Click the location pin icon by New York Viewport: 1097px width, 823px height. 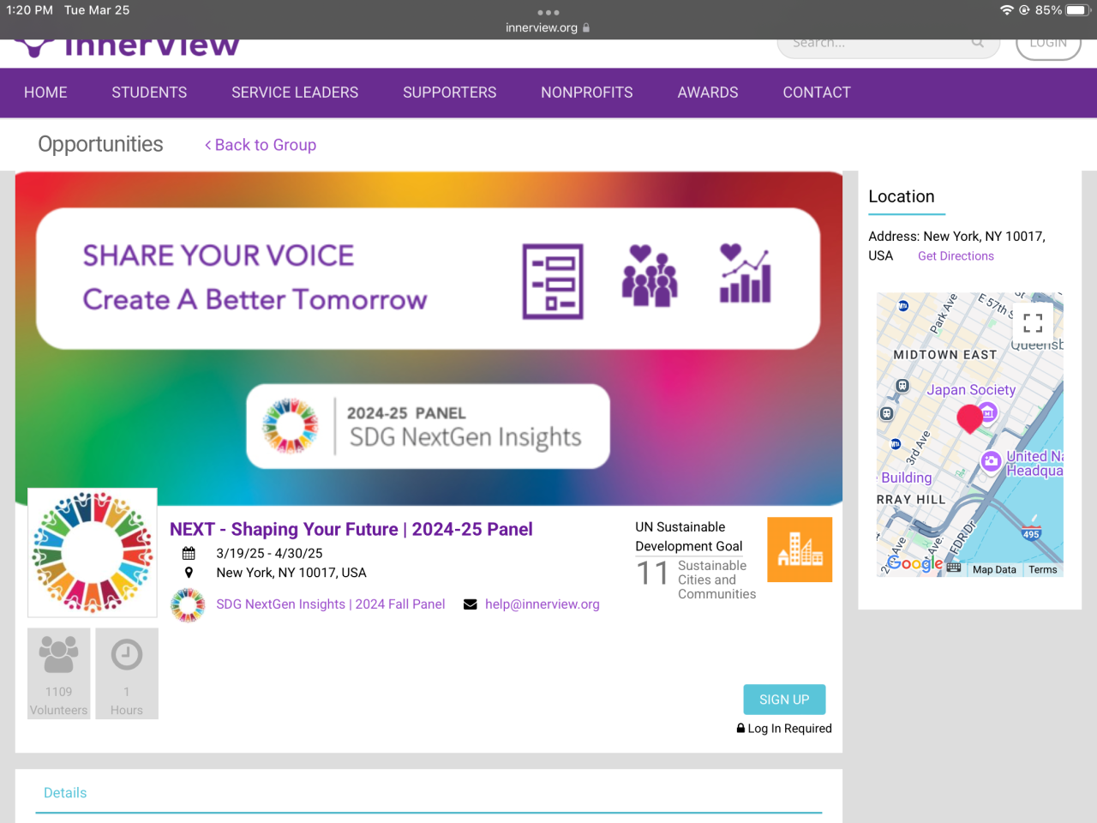point(189,573)
